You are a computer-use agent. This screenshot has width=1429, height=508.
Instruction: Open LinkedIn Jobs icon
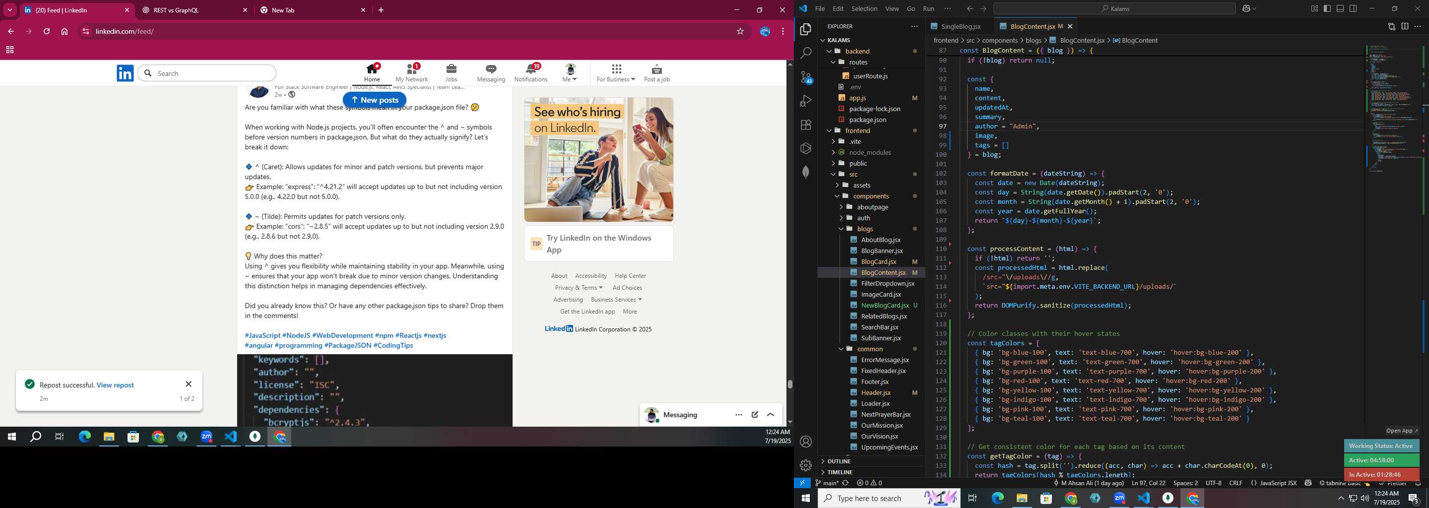[x=451, y=72]
